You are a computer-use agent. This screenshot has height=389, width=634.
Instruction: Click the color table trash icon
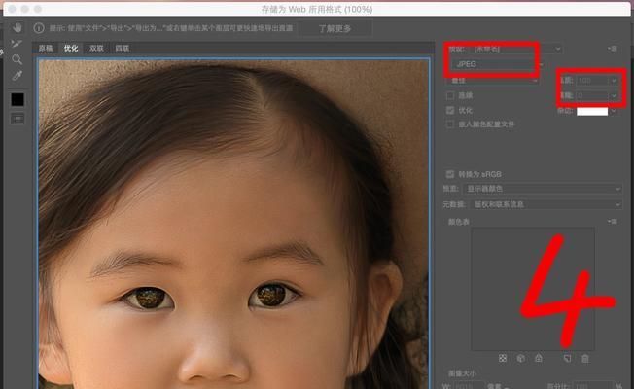pos(585,358)
